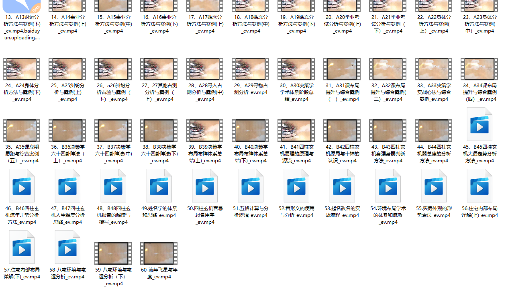This screenshot has width=506, height=288.
Task: Click the 59-八宅环境与宅运分析（下） thumbnail
Action: click(x=113, y=253)
